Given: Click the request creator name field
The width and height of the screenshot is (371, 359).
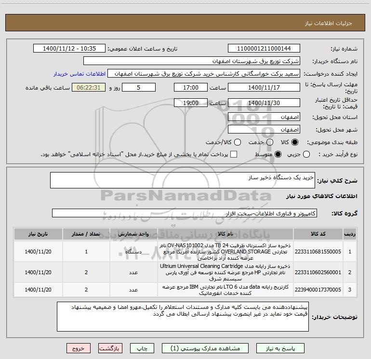Looking at the screenshot, I should (204, 74).
